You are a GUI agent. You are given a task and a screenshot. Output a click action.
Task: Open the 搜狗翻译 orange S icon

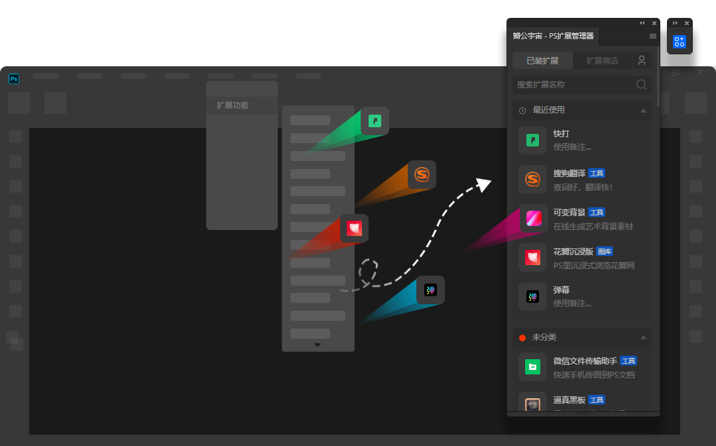pos(532,179)
